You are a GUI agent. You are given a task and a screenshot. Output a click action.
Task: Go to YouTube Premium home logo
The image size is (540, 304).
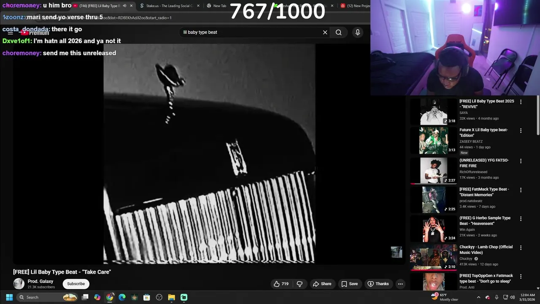click(x=35, y=33)
